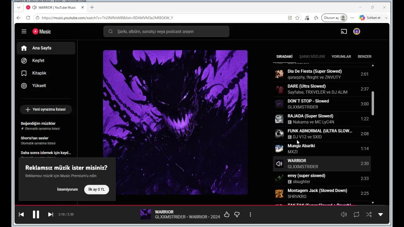Mute the volume using the speaker icon
The height and width of the screenshot is (227, 404).
click(x=344, y=214)
